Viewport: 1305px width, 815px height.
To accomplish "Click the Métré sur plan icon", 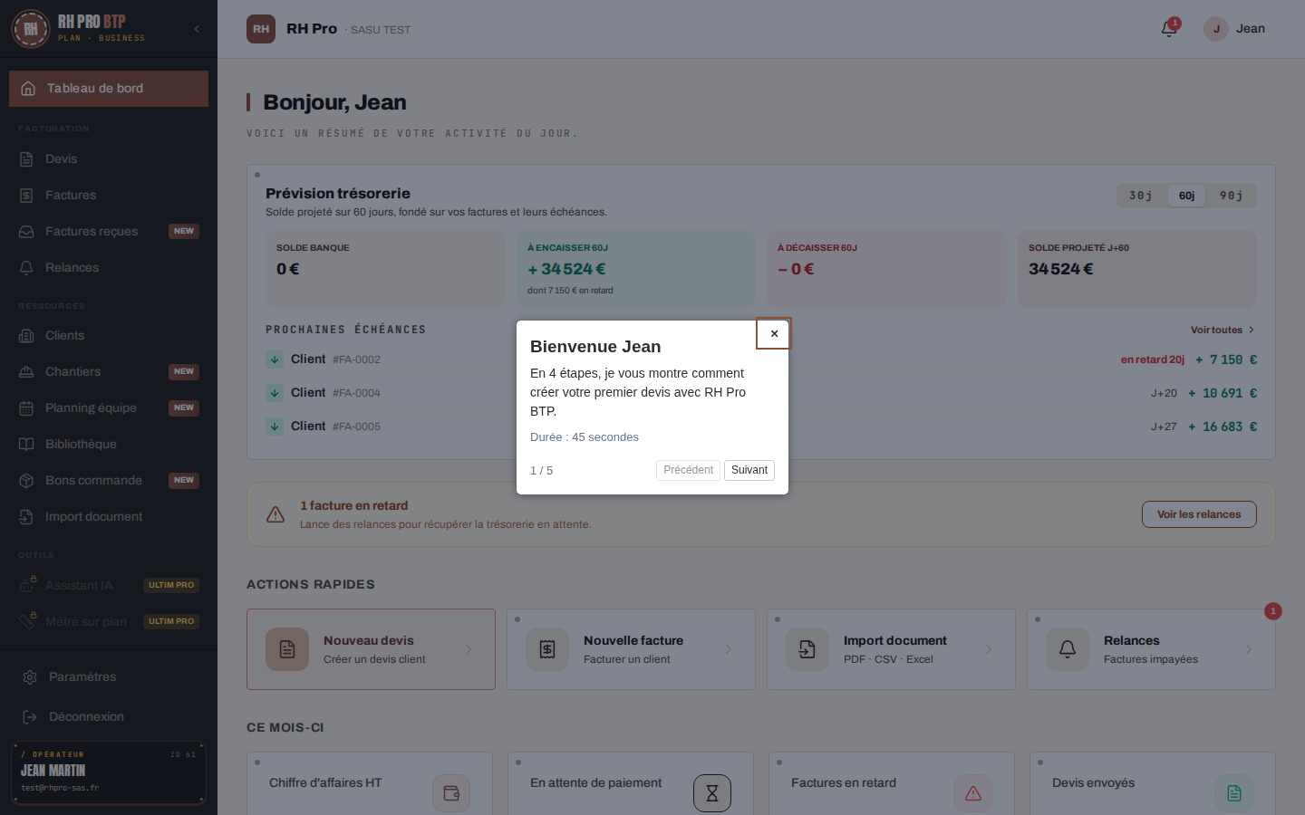I will (x=27, y=621).
